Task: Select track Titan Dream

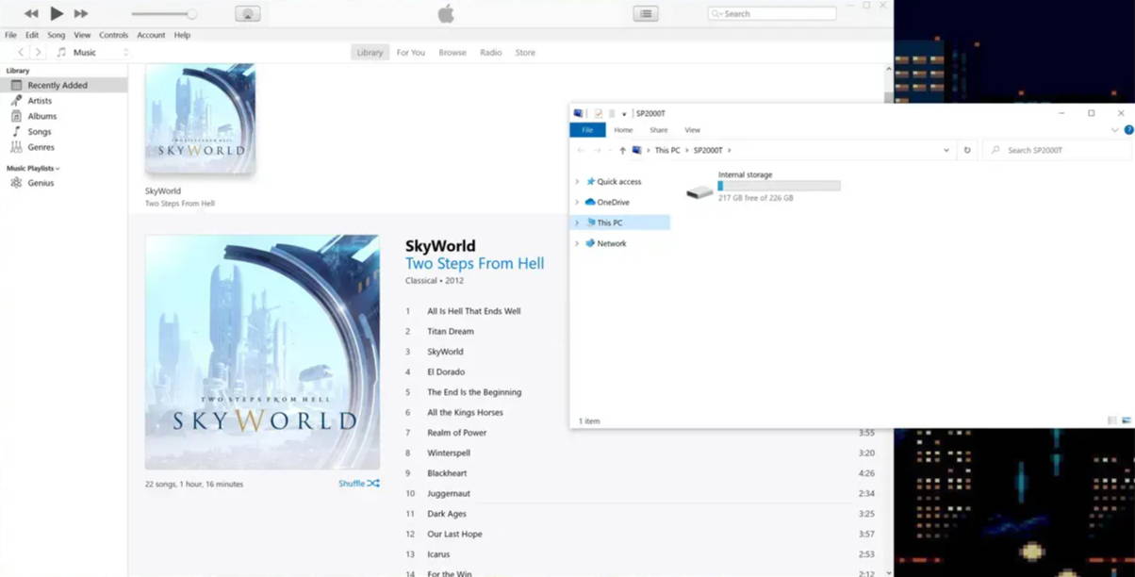Action: [451, 331]
